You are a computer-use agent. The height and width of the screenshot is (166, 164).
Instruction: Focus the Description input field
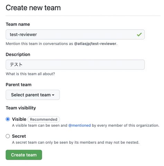(75, 65)
